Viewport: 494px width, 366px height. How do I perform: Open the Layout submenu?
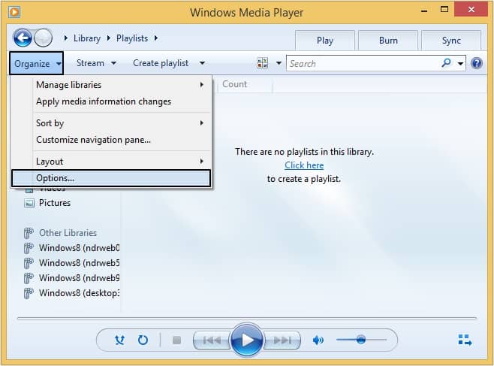click(112, 162)
